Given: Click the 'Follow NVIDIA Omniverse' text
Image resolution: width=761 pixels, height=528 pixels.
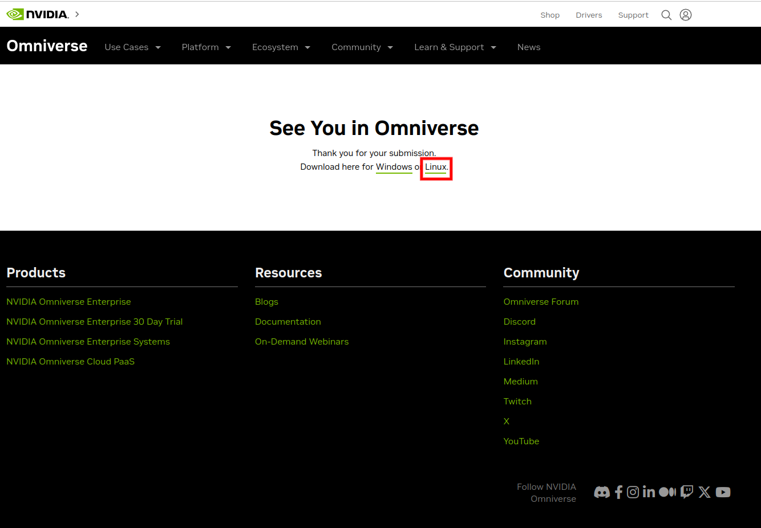Looking at the screenshot, I should (x=547, y=493).
